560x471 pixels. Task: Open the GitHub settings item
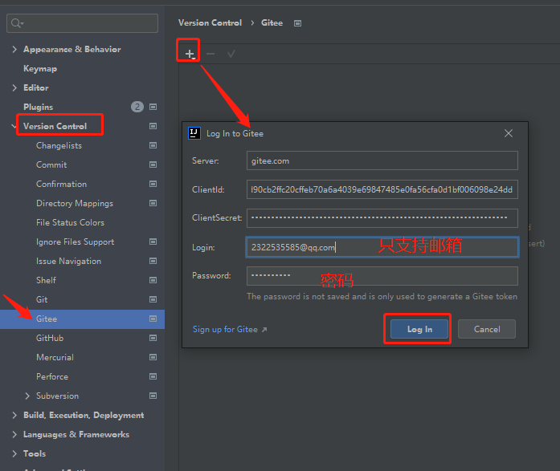tap(50, 338)
